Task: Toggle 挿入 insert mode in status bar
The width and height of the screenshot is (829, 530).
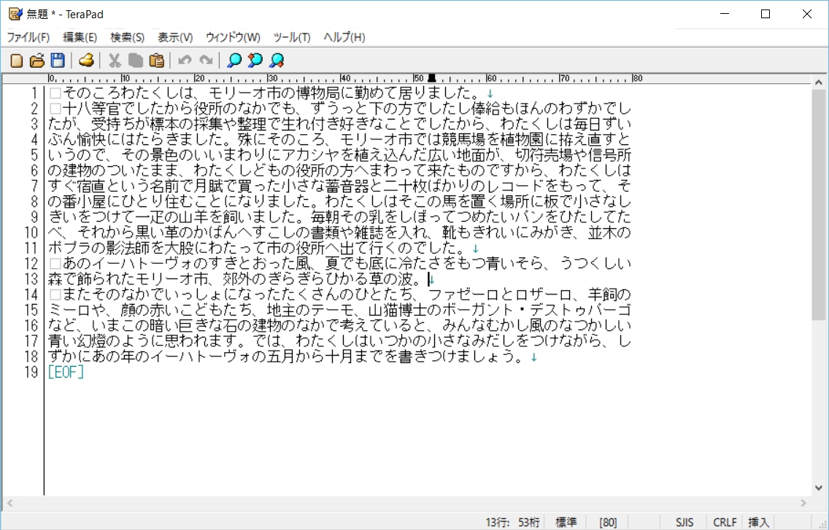Action: [759, 522]
